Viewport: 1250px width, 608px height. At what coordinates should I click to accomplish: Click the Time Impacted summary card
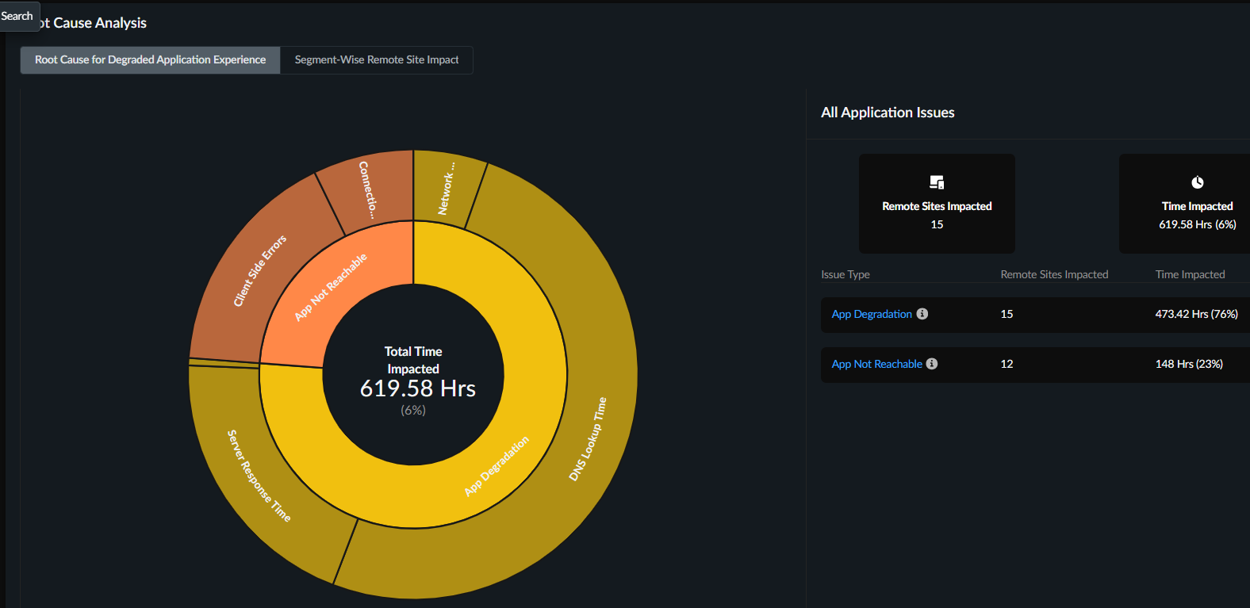tap(1185, 204)
